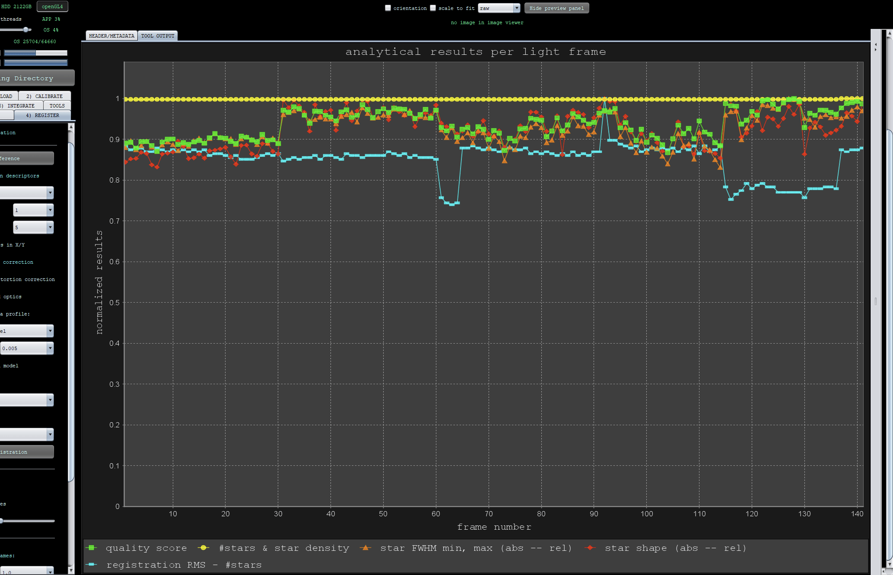Open the 2) CALIBRATE tab
893x575 pixels.
tap(44, 96)
